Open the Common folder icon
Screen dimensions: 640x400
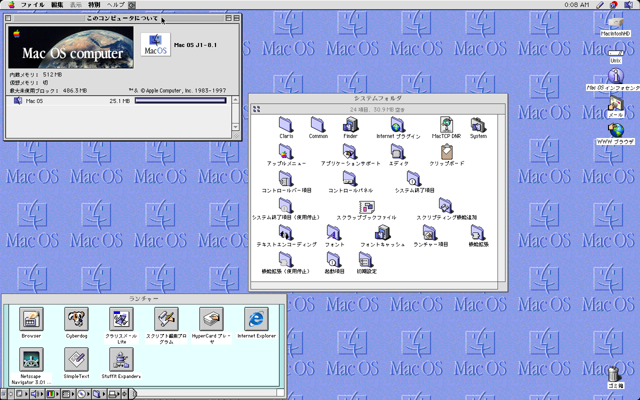coord(318,124)
